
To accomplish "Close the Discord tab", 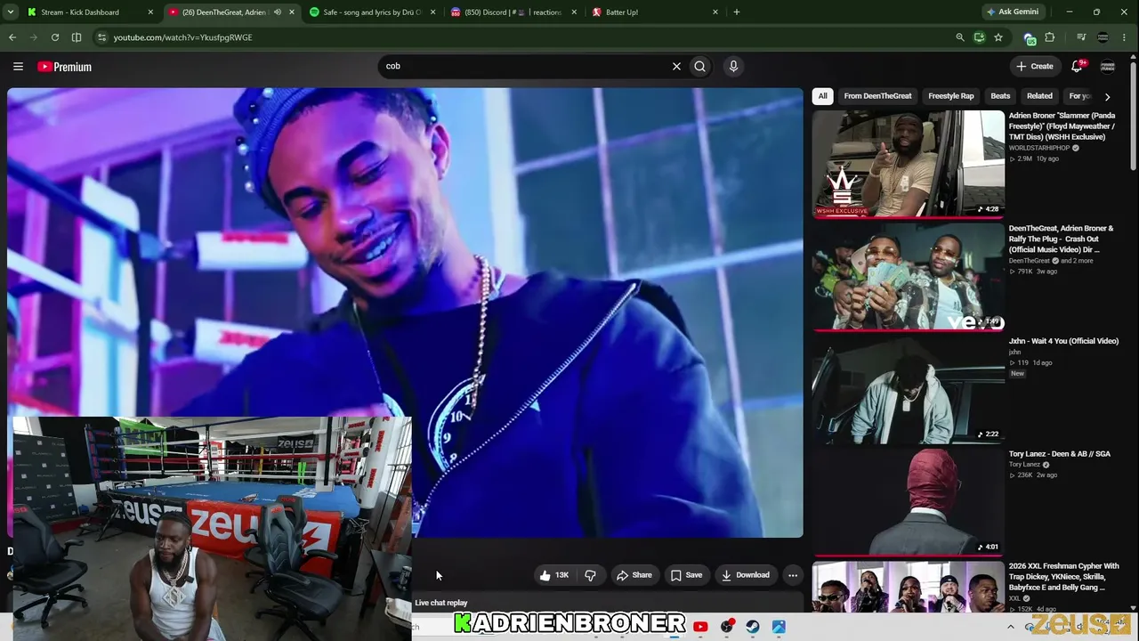I will 574,12.
